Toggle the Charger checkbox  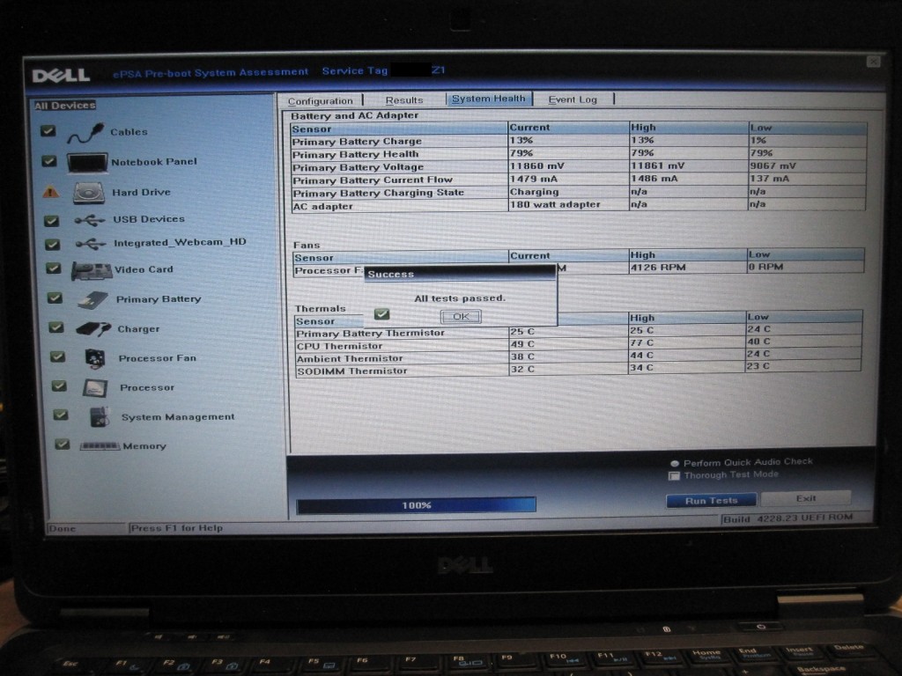pos(56,327)
